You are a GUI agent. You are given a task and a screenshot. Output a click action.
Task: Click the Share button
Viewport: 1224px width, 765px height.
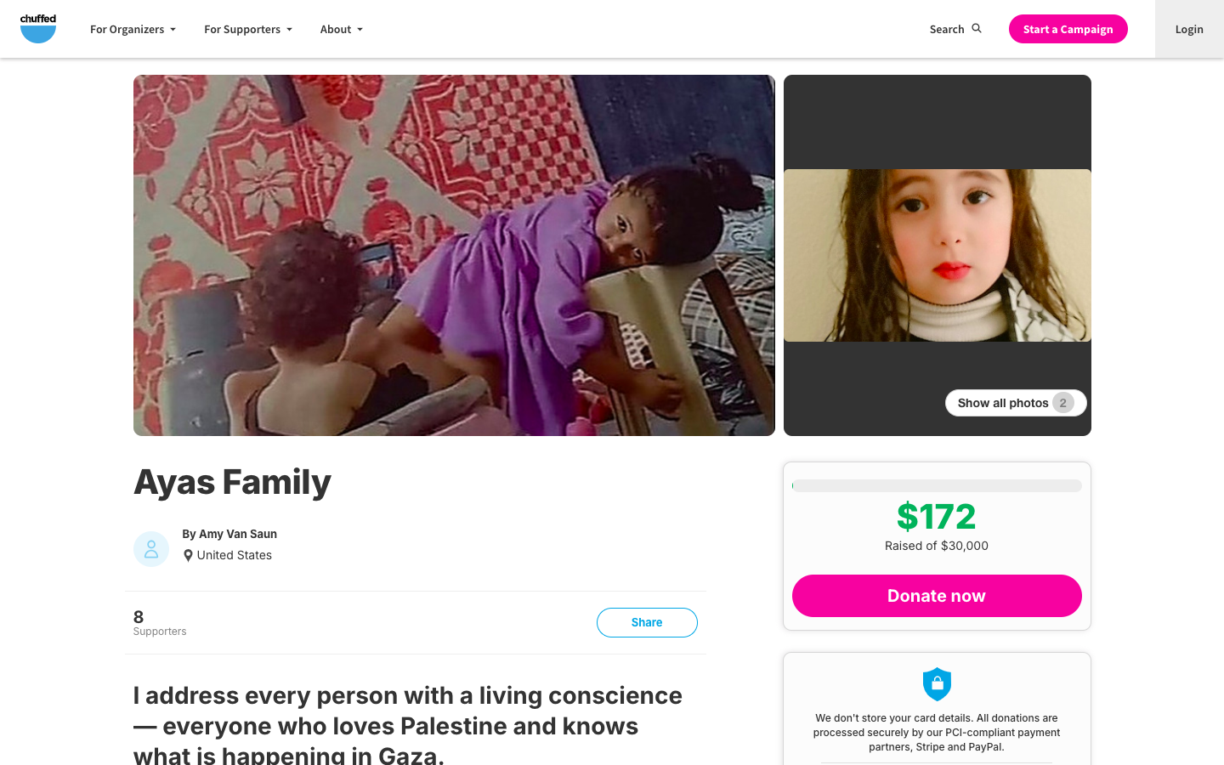(x=647, y=622)
